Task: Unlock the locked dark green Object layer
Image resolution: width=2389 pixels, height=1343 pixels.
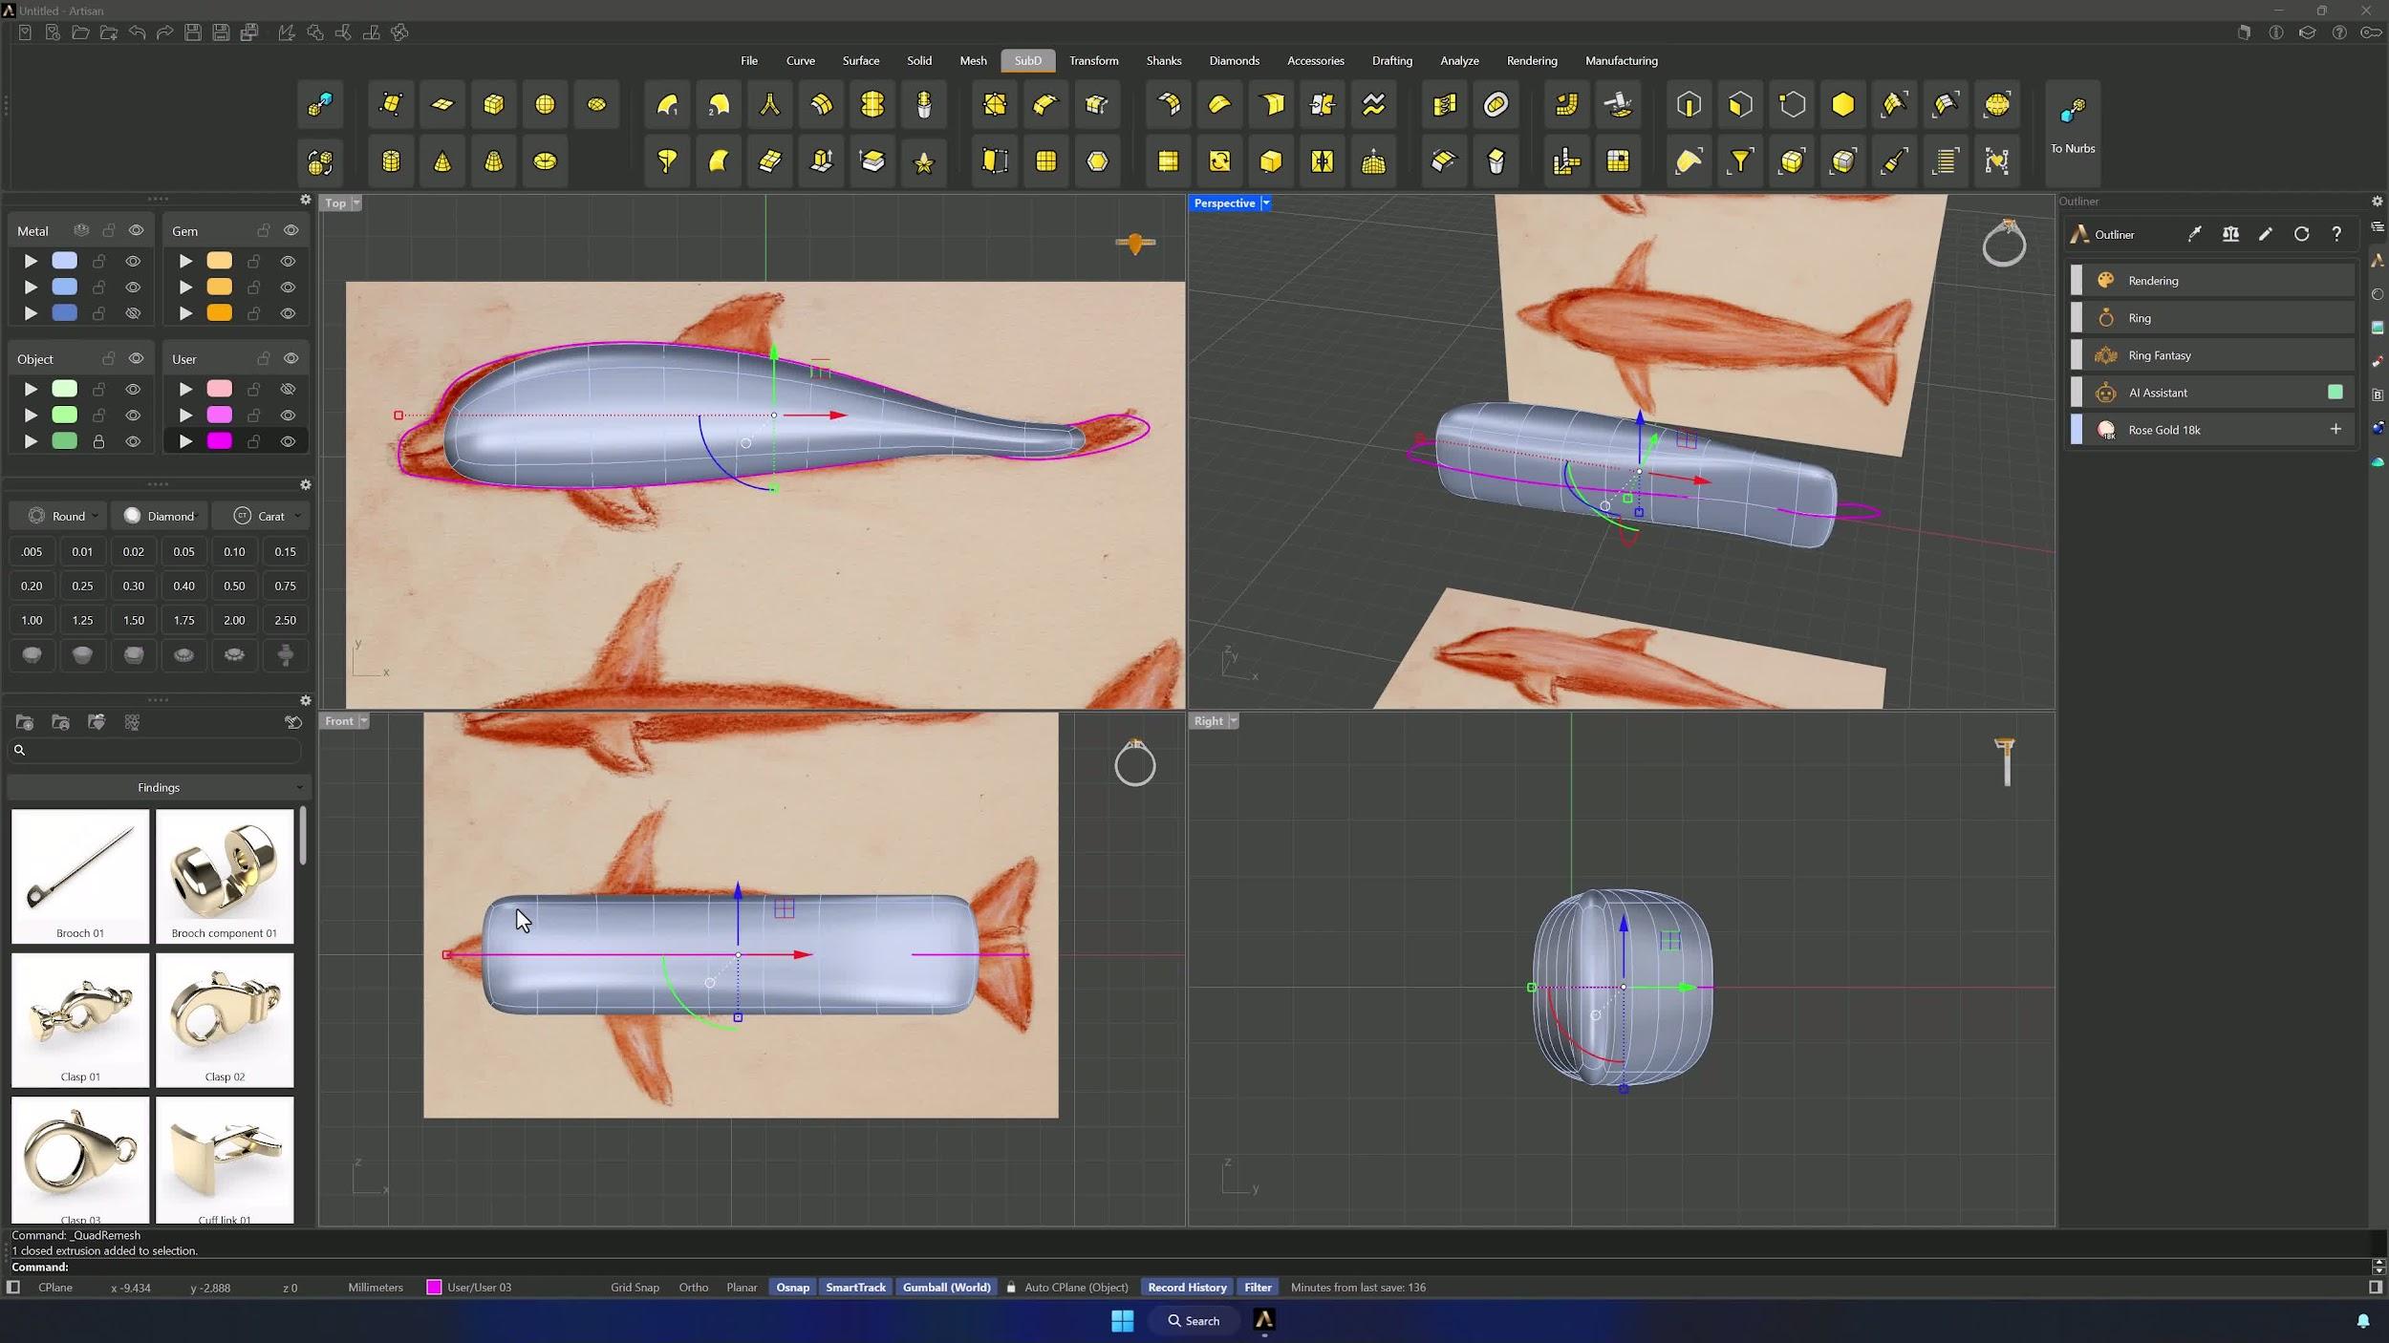Action: click(x=98, y=441)
